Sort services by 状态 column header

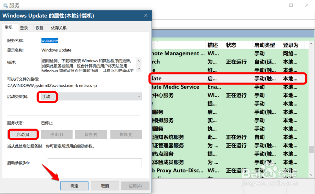click(238, 45)
